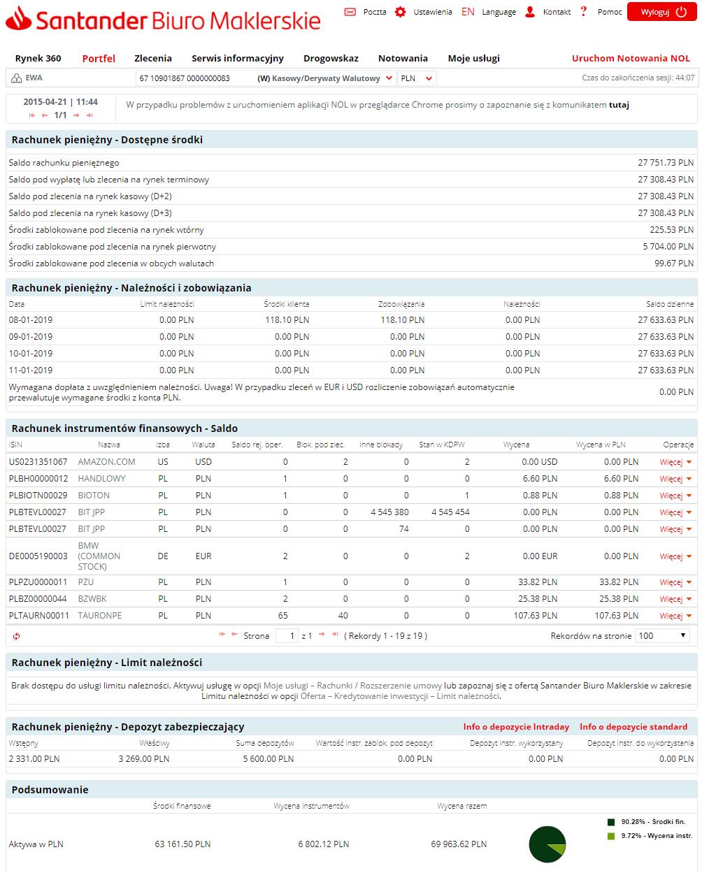Expand Więcej for BIOTON row
Image resolution: width=702 pixels, height=873 pixels.
click(675, 496)
